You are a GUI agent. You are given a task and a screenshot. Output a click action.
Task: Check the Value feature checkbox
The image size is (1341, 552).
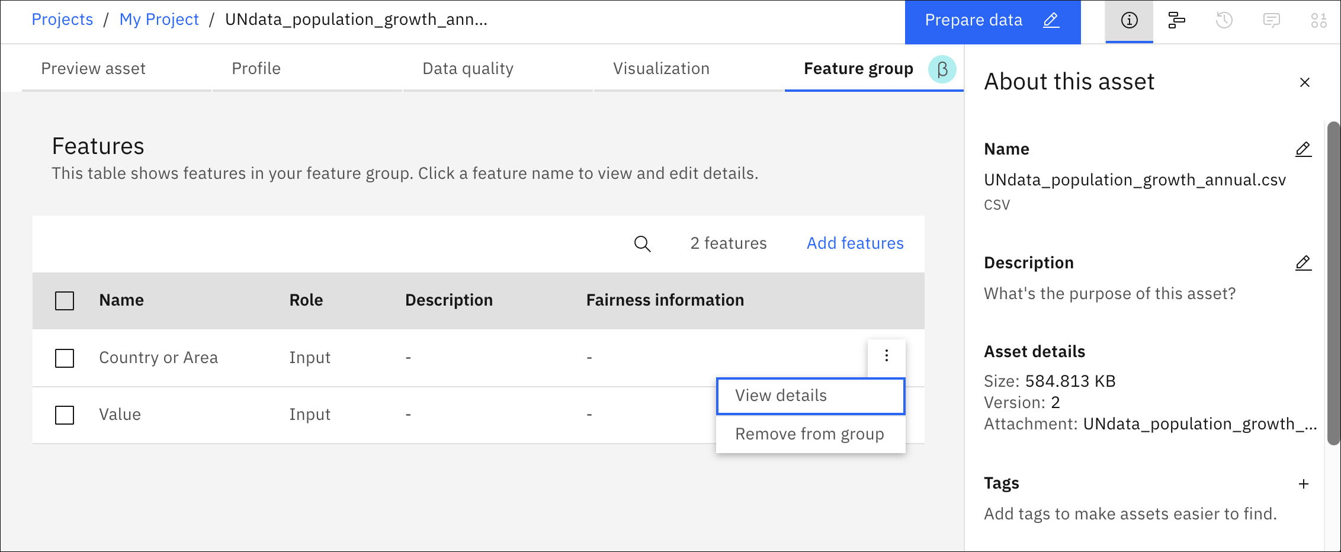click(65, 415)
